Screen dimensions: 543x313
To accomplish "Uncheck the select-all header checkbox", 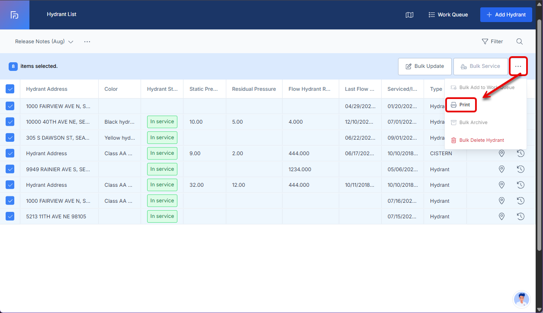I will click(10, 89).
